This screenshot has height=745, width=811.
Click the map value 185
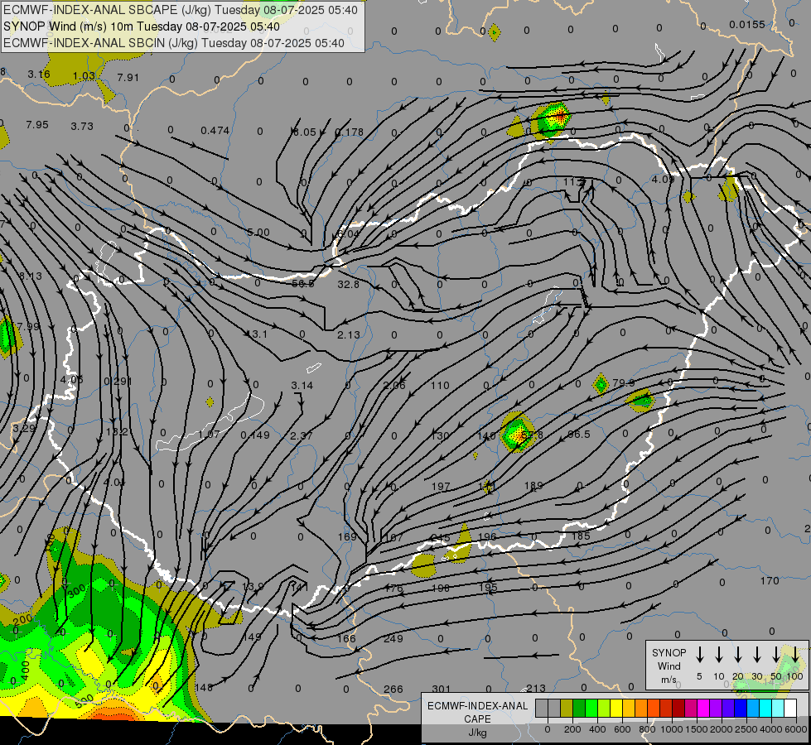click(x=581, y=536)
